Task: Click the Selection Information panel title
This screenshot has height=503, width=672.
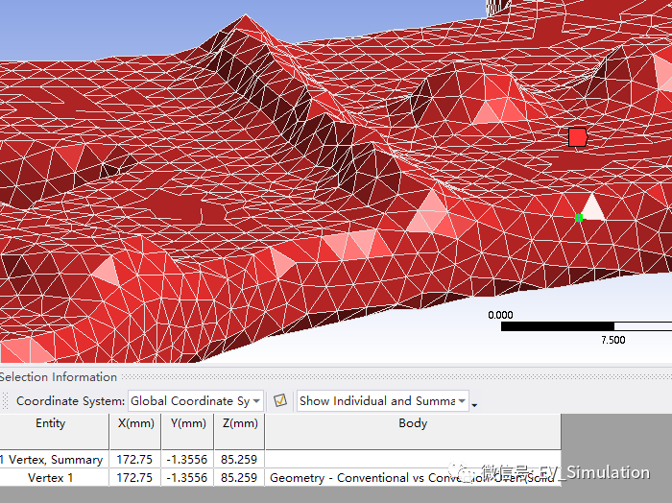Action: pos(58,377)
